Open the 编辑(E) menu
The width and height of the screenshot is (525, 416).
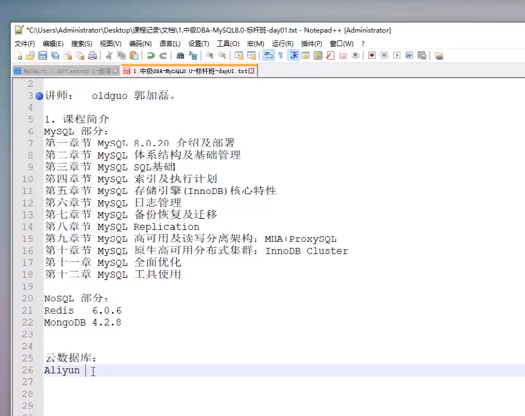(53, 44)
